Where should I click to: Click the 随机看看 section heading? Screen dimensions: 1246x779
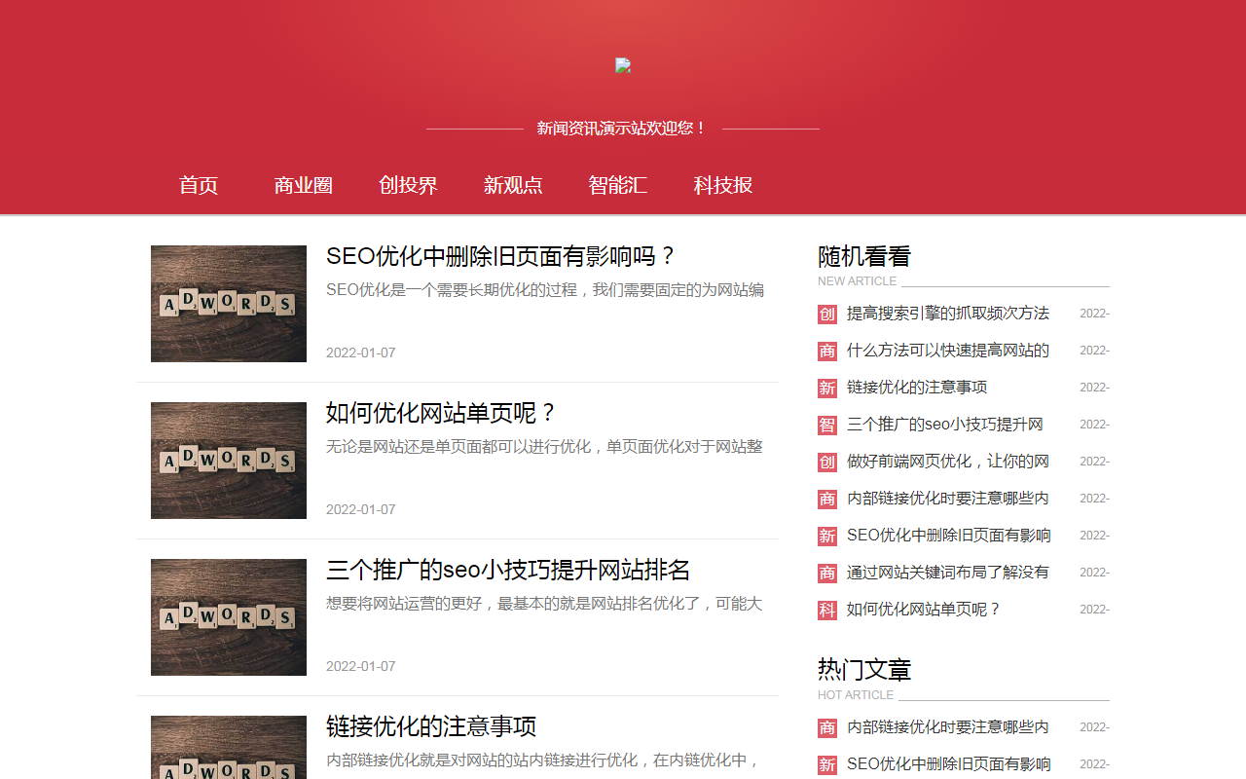pyautogui.click(x=864, y=257)
